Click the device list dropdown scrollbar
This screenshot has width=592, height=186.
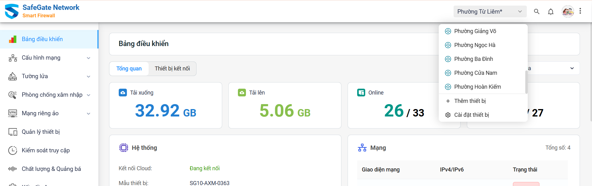pos(526,82)
